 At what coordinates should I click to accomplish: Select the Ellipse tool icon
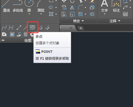(x=51, y=7)
